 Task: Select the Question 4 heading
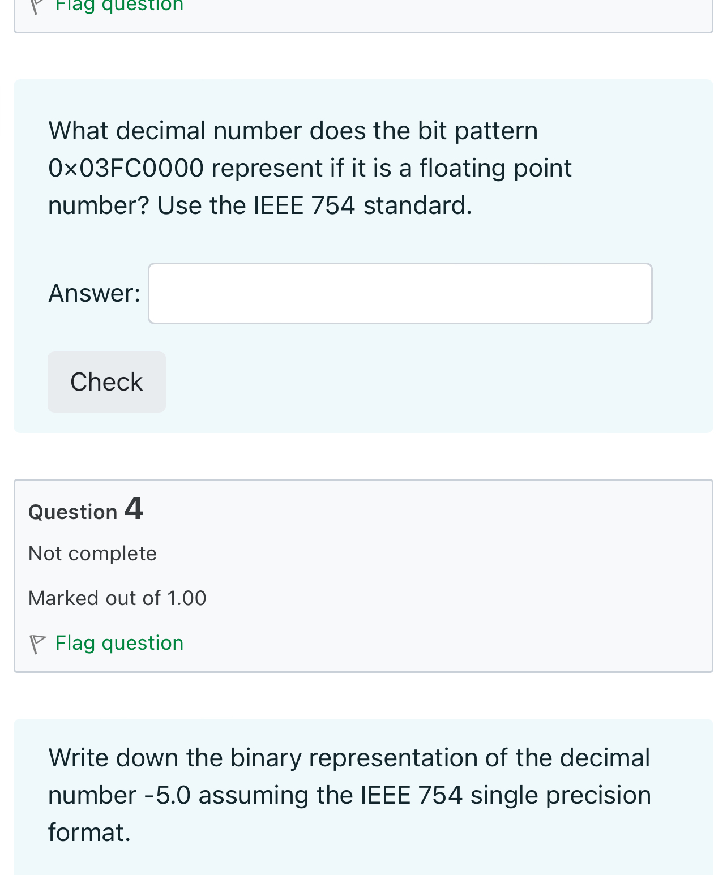pyautogui.click(x=85, y=510)
